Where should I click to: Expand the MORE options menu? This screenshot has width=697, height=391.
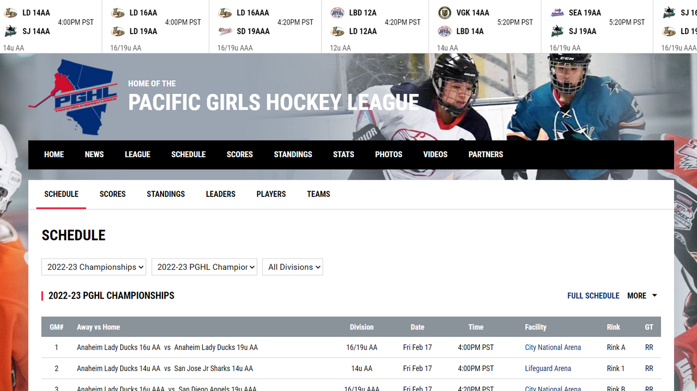tap(642, 295)
